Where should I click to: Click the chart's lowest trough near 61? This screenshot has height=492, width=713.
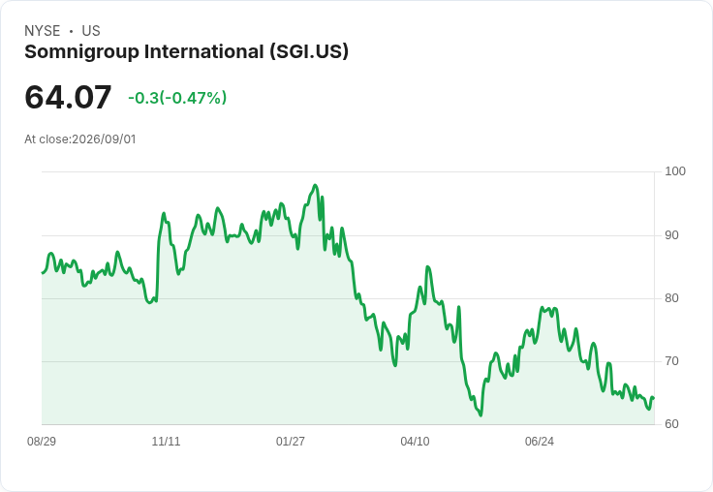480,415
